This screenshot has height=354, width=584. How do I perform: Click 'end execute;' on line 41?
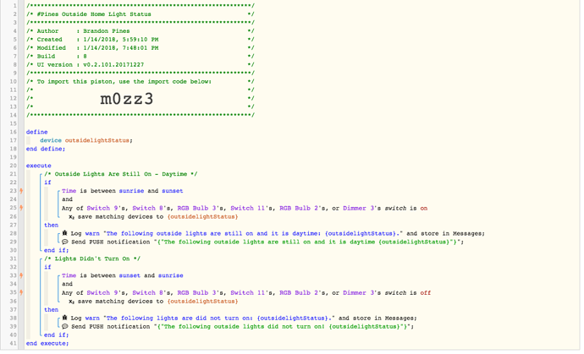click(47, 344)
